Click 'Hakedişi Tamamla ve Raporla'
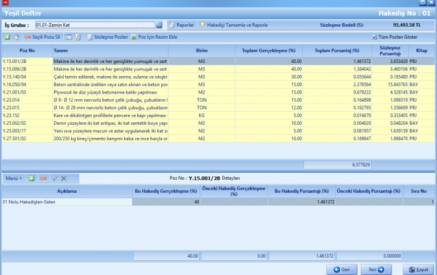437x275 pixels. click(233, 25)
